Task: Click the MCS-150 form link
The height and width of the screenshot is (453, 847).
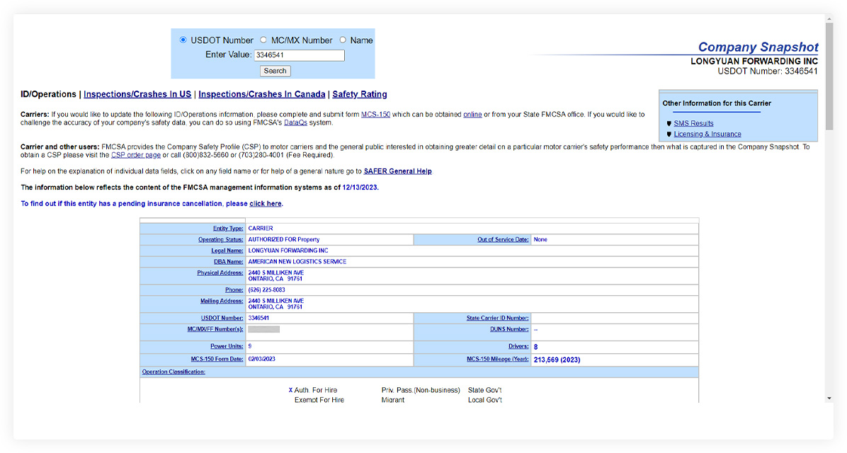Action: pyautogui.click(x=375, y=115)
